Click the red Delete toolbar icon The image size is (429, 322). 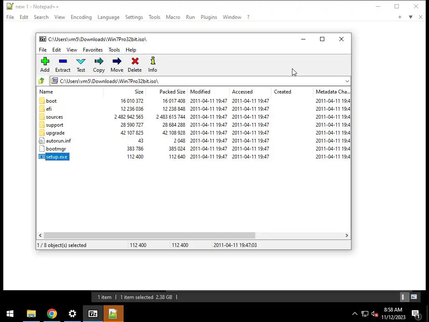(x=135, y=61)
